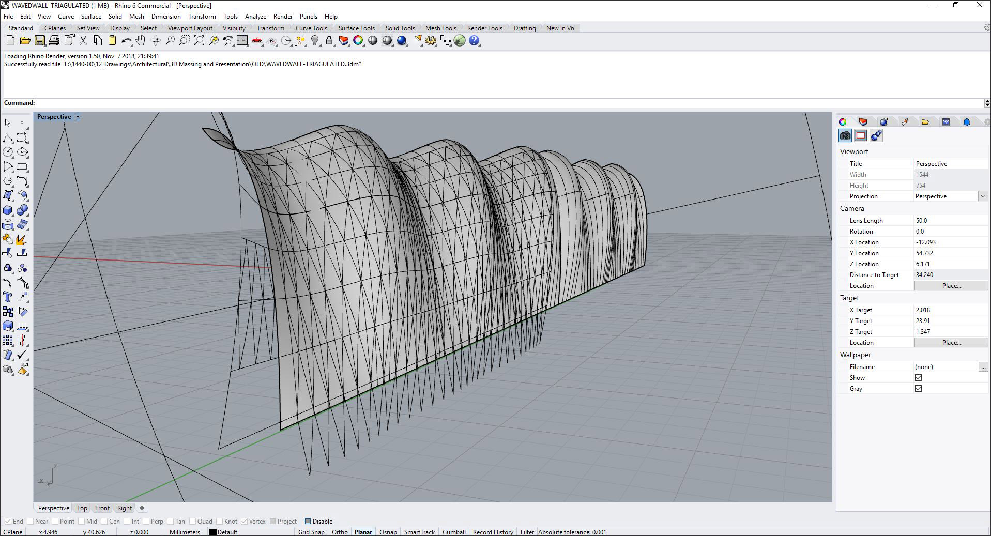Open the Perspective viewport title menu arrow
Screen dimensions: 991x536
click(x=78, y=117)
